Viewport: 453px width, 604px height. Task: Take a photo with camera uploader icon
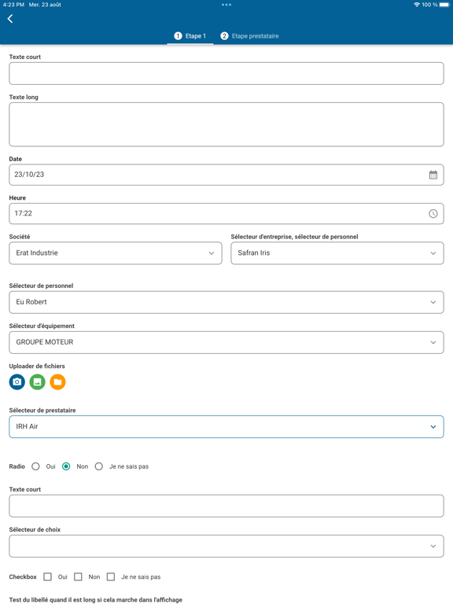tap(17, 381)
